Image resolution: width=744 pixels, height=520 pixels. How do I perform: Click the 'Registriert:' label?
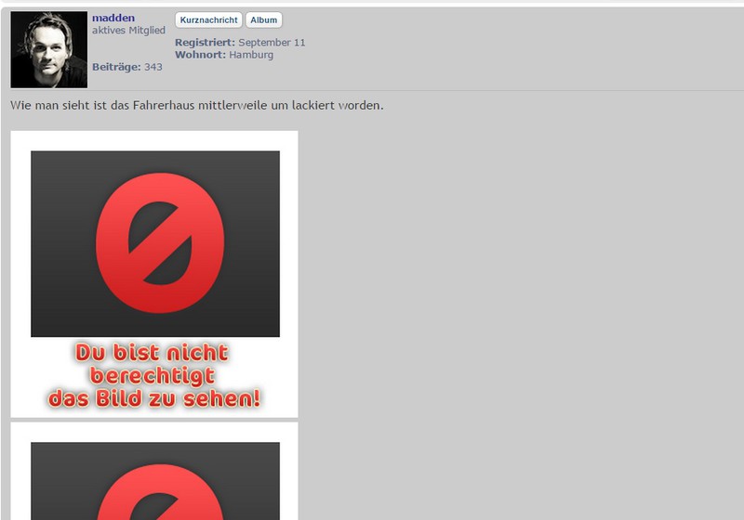click(x=205, y=43)
